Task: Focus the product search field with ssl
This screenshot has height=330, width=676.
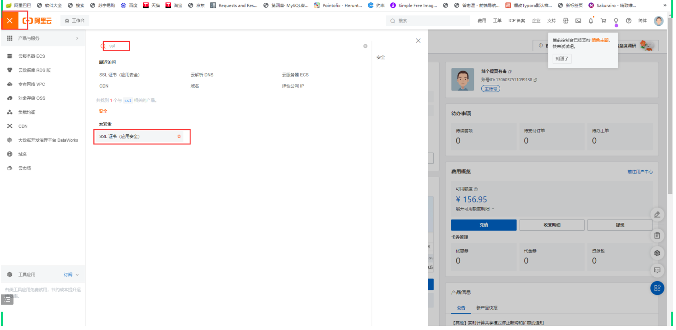Action: click(x=233, y=46)
